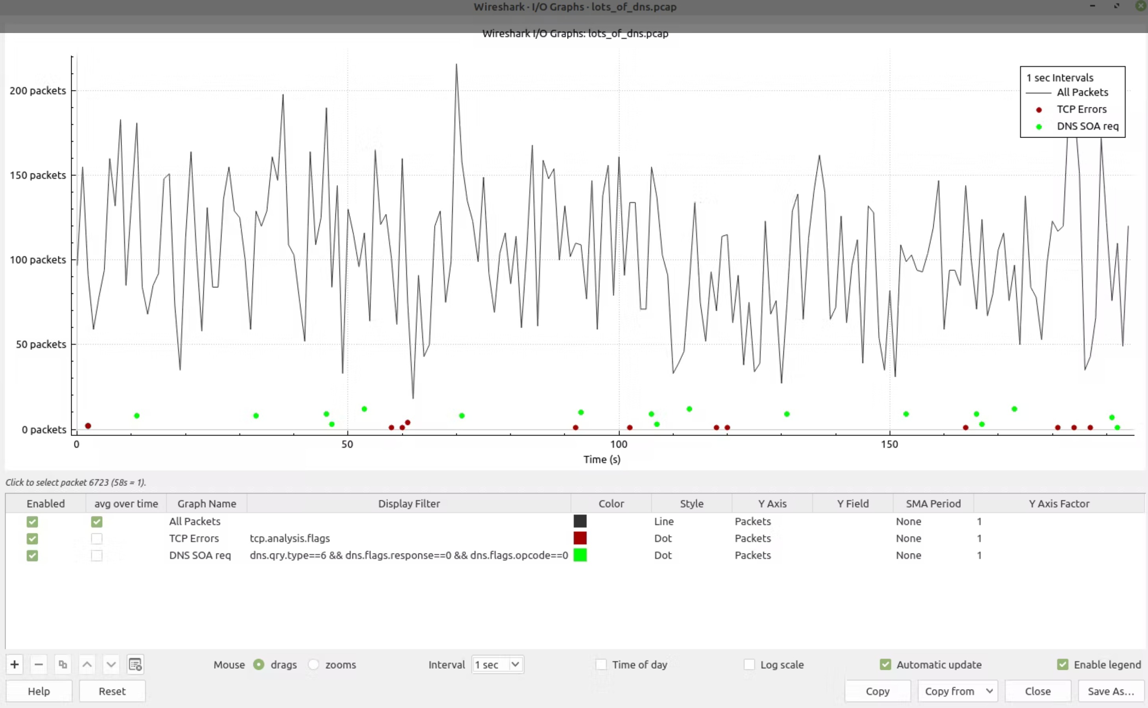This screenshot has height=708, width=1148.
Task: Toggle the Enable legend checkbox
Action: [x=1063, y=664]
